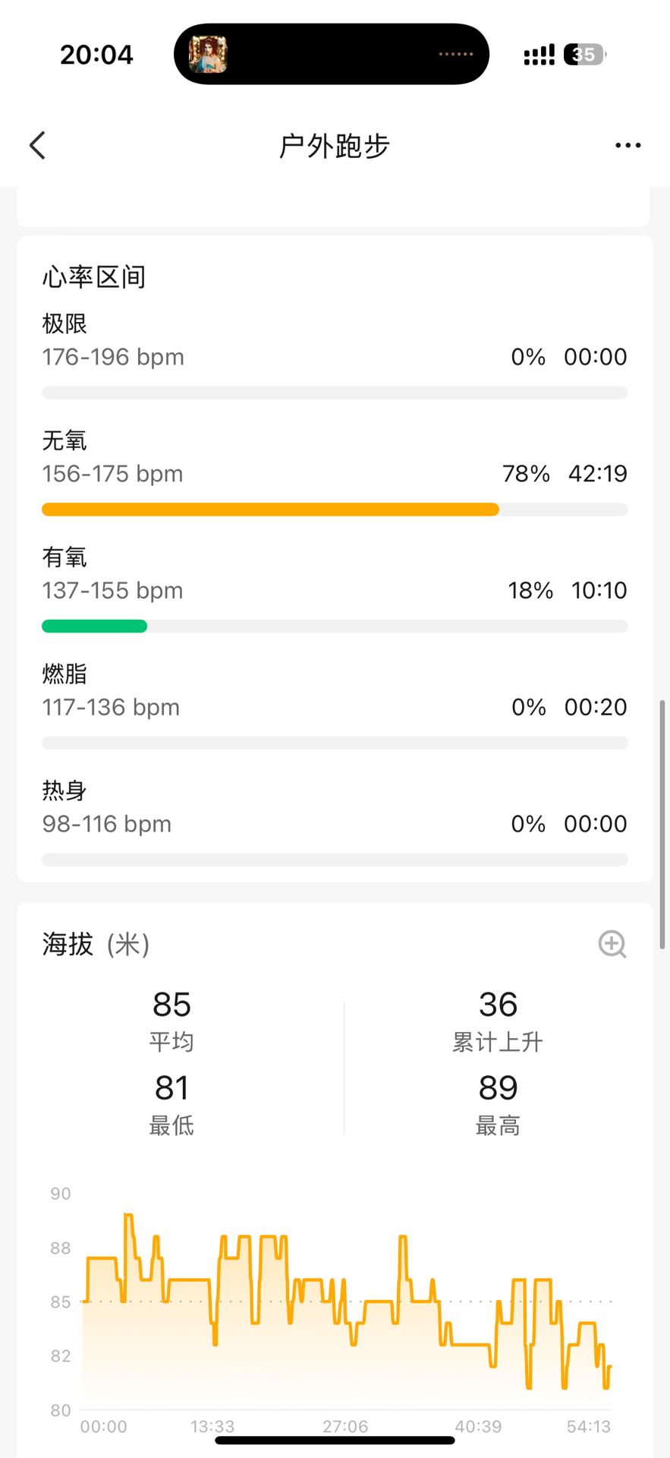
Task: Tap the altitude chart zoom magnifier icon
Action: point(612,944)
